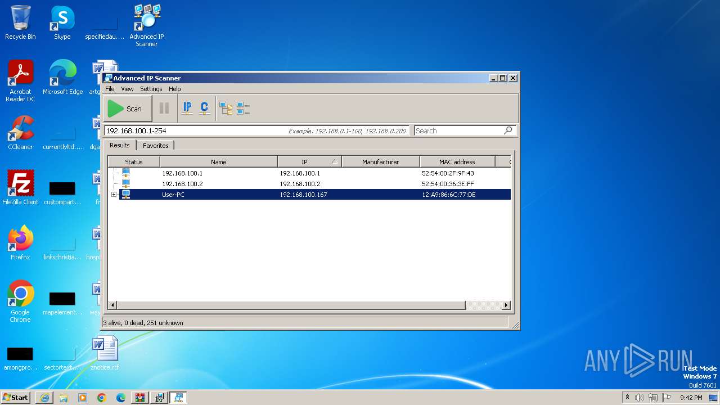Open Internet Explorer from the taskbar
Screen dimensions: 720x405
click(x=44, y=398)
